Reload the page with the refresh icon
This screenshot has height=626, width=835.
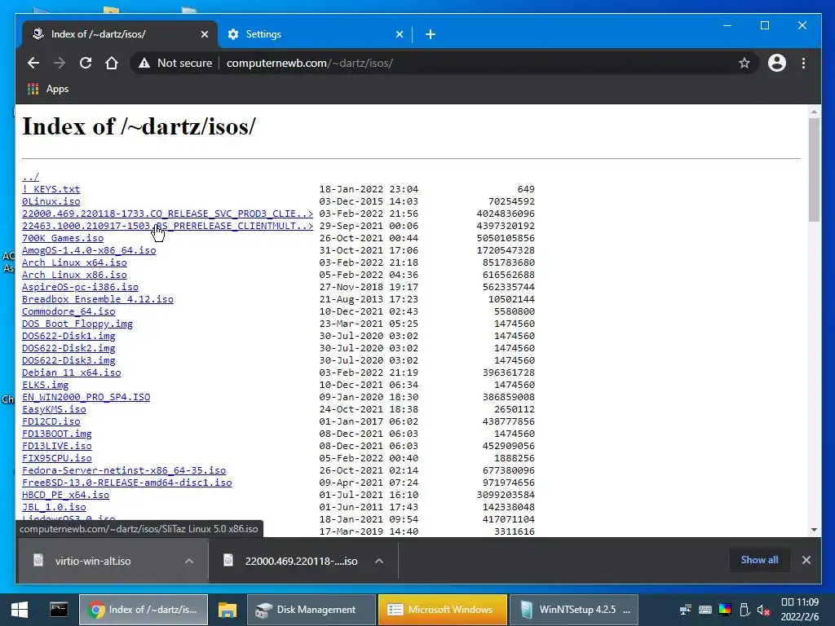click(x=85, y=63)
